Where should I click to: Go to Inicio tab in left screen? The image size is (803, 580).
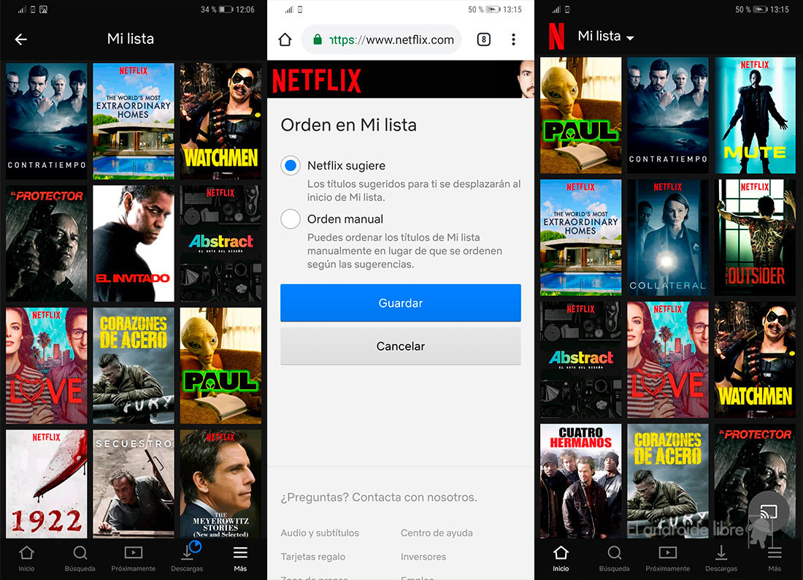coord(26,559)
